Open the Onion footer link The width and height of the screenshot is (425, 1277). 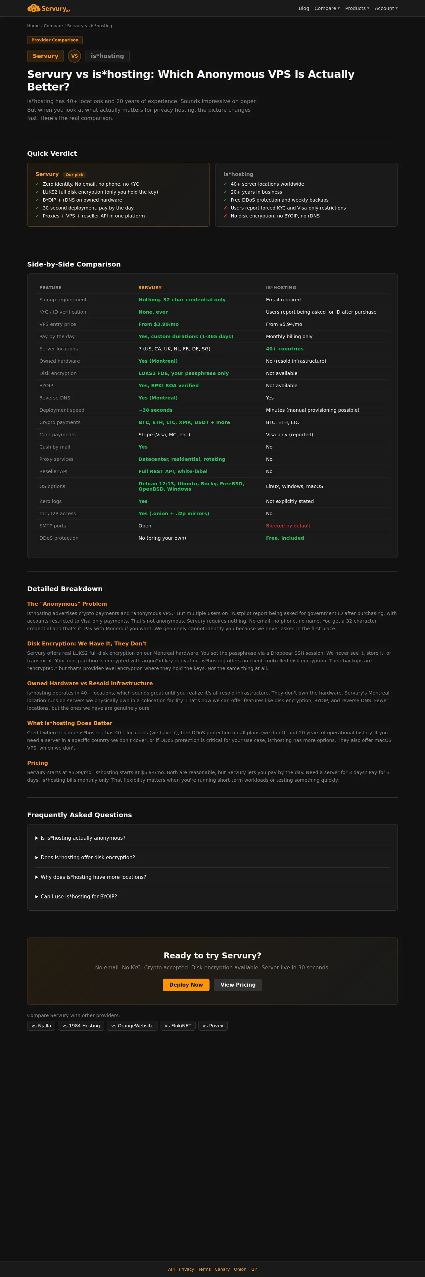coord(240,1269)
